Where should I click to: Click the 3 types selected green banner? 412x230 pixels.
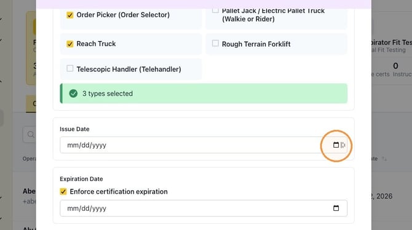tap(204, 93)
